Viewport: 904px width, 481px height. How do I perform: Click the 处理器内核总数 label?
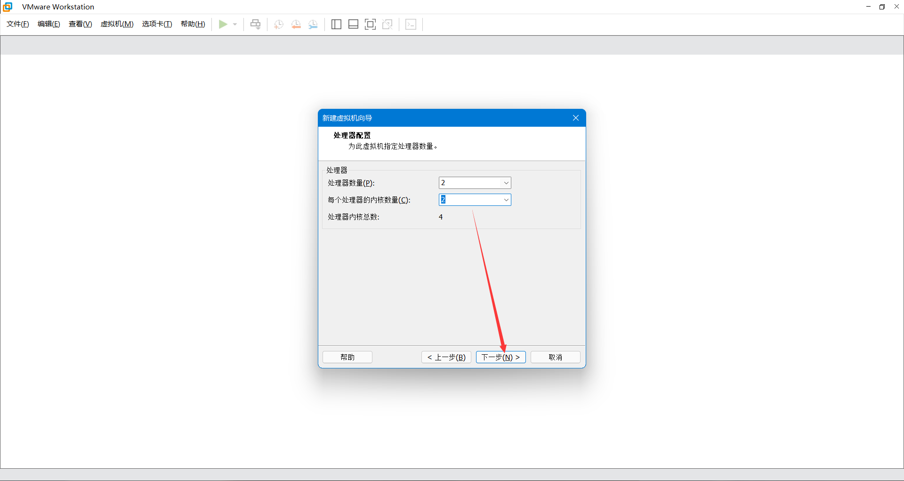pos(354,217)
